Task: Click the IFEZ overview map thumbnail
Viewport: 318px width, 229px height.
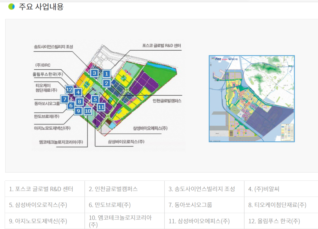Action: [x=252, y=99]
